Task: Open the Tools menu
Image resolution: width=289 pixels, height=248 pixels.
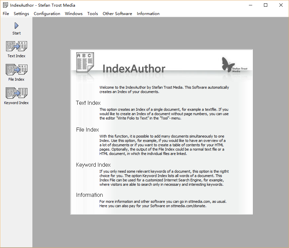Action: click(93, 14)
